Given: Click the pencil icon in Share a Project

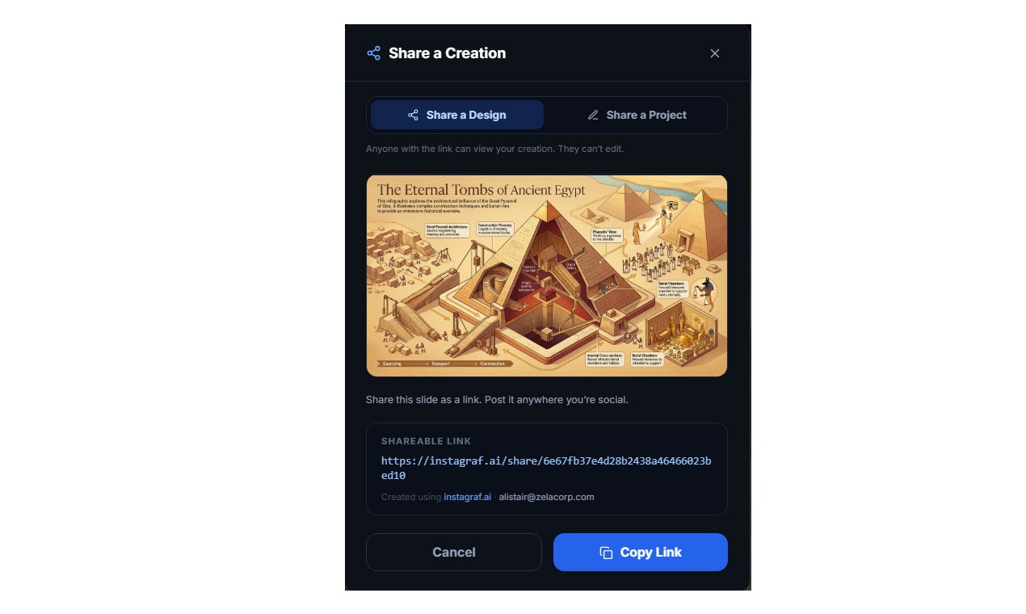Looking at the screenshot, I should tap(593, 115).
